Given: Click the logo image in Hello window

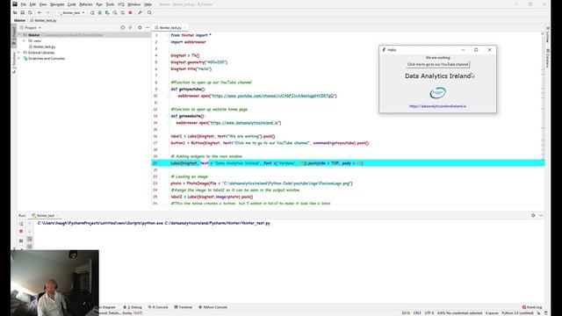Looking at the screenshot, I should coord(437,93).
